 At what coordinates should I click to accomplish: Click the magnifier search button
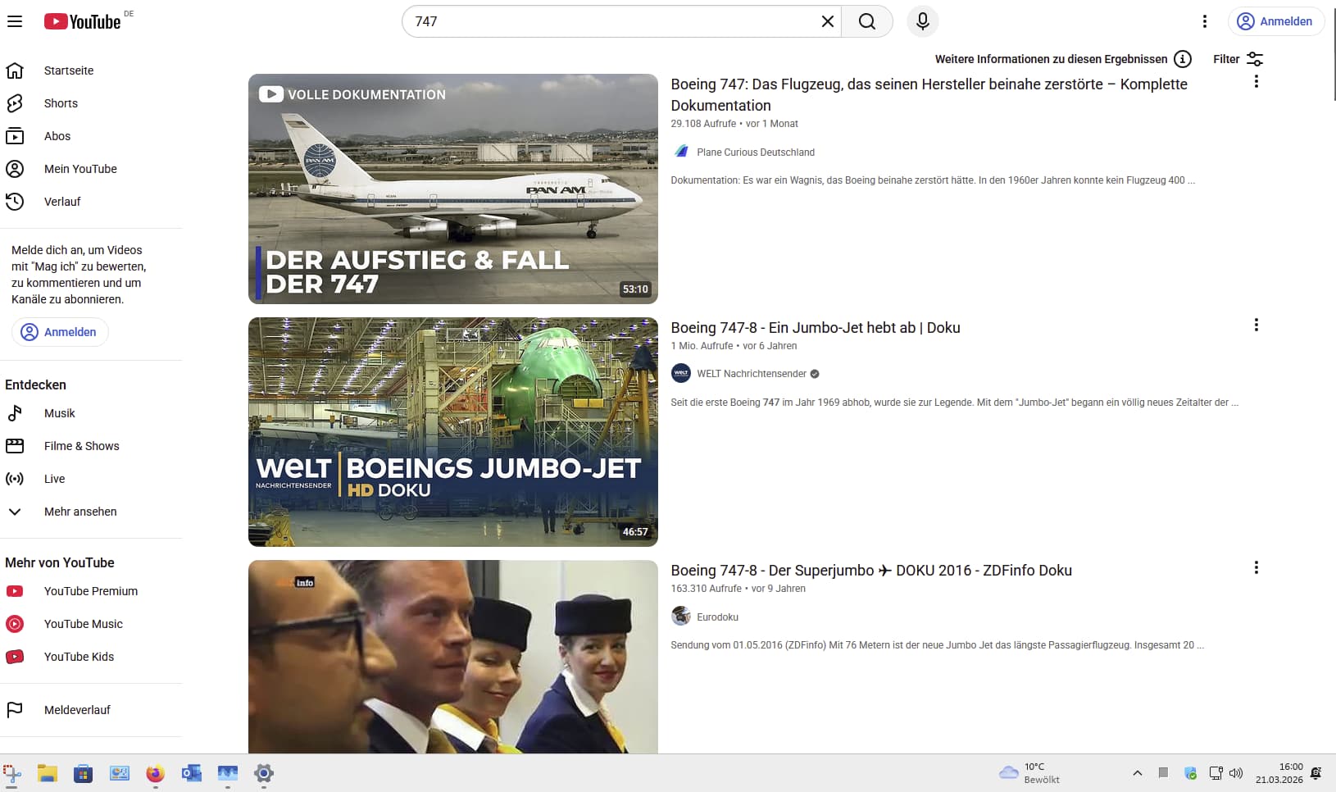pos(866,21)
